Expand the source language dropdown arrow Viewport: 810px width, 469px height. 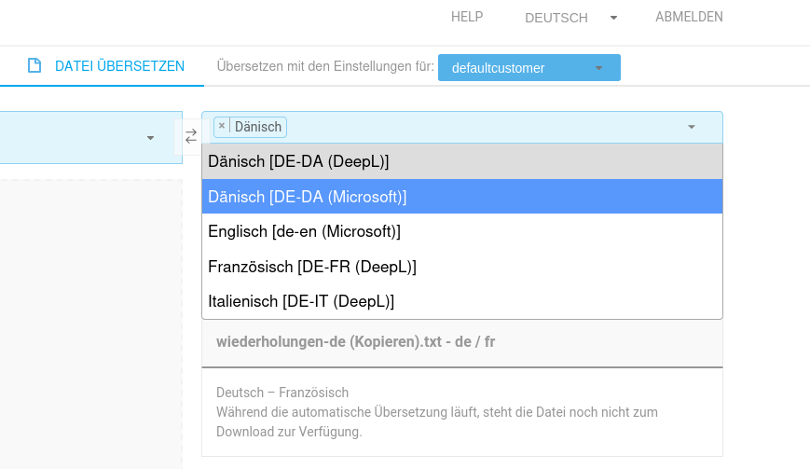click(x=150, y=138)
